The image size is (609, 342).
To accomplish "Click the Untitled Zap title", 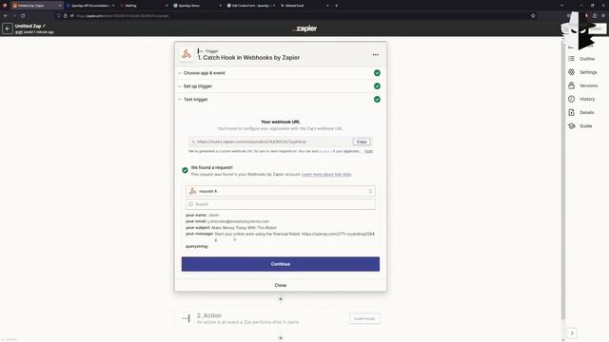I will pos(28,26).
